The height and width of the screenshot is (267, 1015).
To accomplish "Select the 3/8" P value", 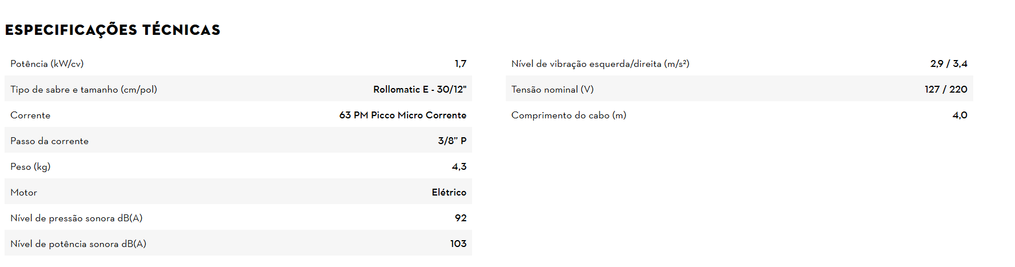I will [x=452, y=141].
